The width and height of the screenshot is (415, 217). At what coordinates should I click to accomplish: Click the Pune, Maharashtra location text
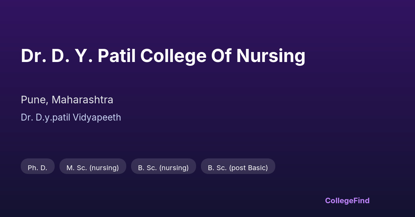(x=67, y=100)
